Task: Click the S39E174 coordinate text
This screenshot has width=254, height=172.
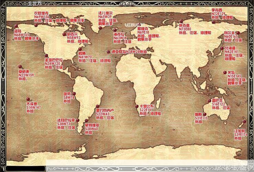Action: 241,135
